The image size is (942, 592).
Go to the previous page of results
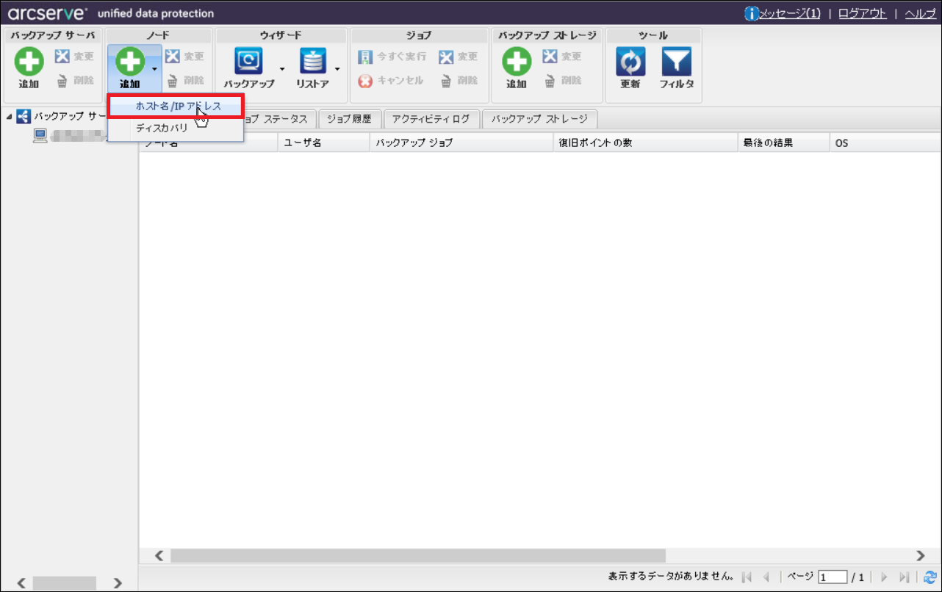click(x=766, y=577)
